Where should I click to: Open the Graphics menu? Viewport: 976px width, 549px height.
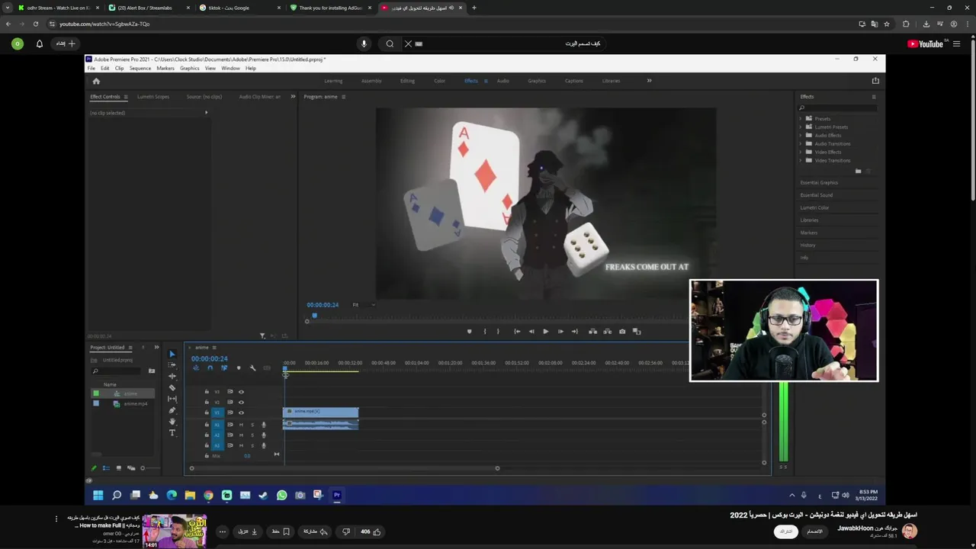click(x=190, y=69)
